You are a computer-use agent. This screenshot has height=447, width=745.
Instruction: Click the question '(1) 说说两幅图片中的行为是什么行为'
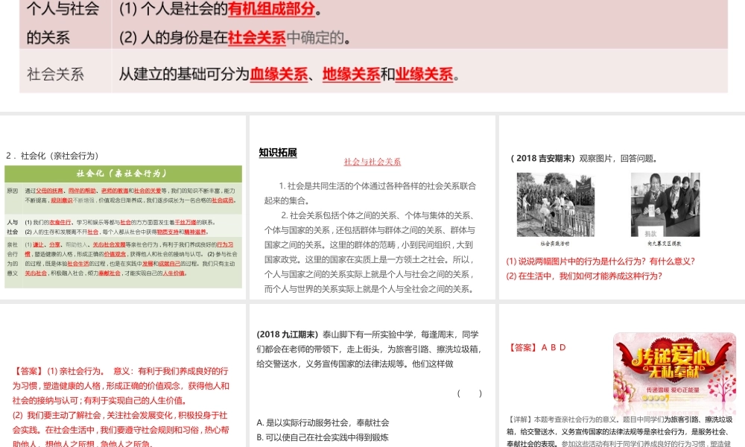point(600,261)
